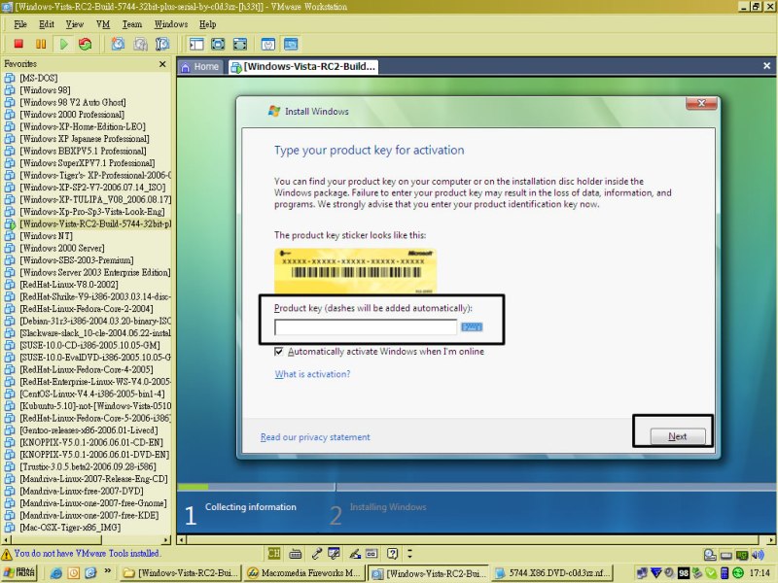
Task: Click the network adapter icon in VMware status bar
Action: (742, 555)
